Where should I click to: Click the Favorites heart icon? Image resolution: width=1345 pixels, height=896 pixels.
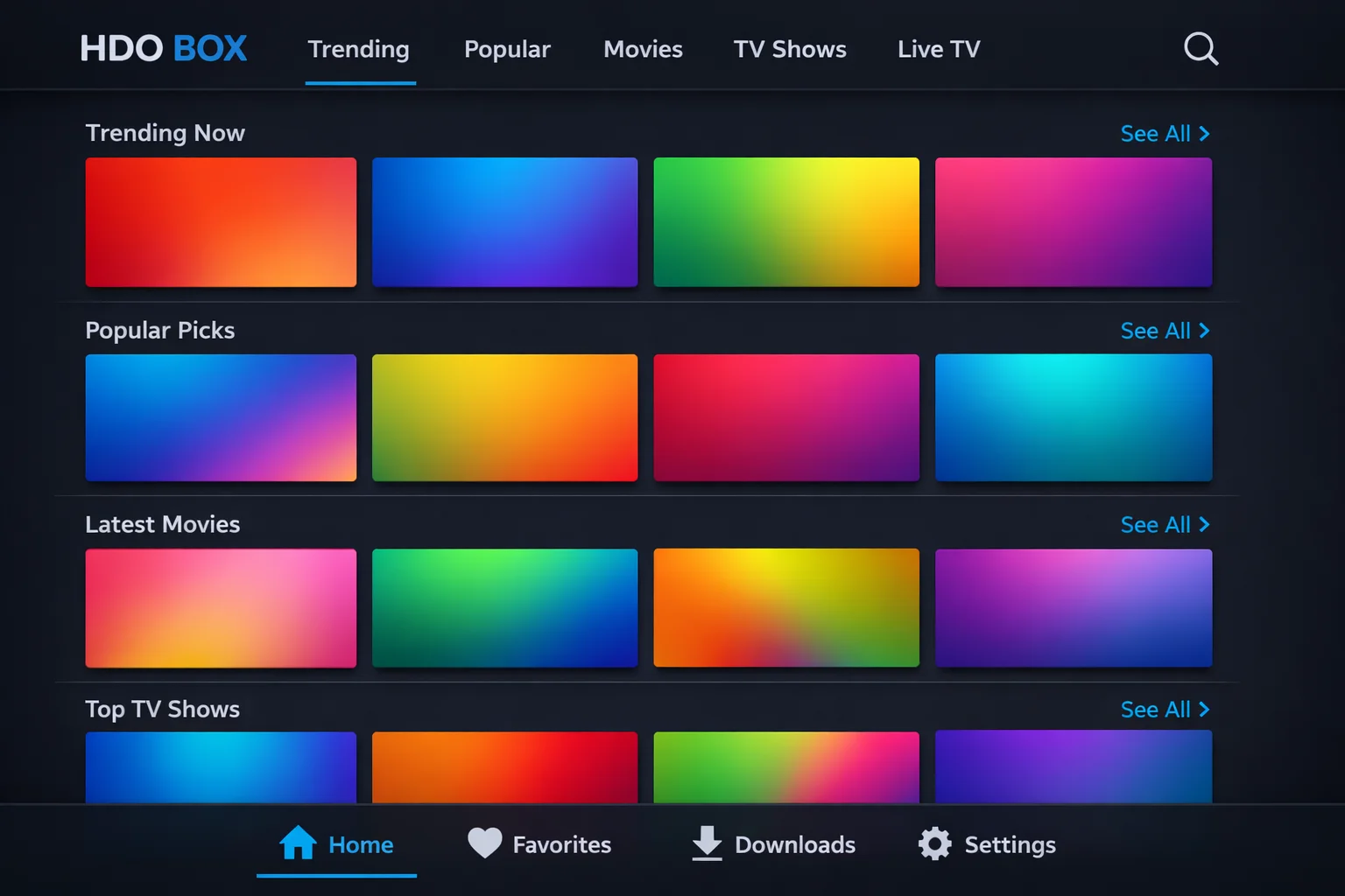(484, 843)
